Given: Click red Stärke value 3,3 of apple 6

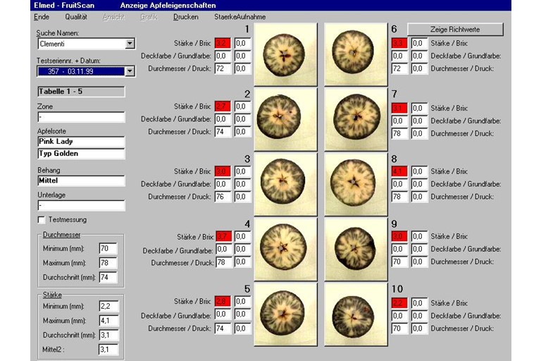Looking at the screenshot, I should click(399, 43).
